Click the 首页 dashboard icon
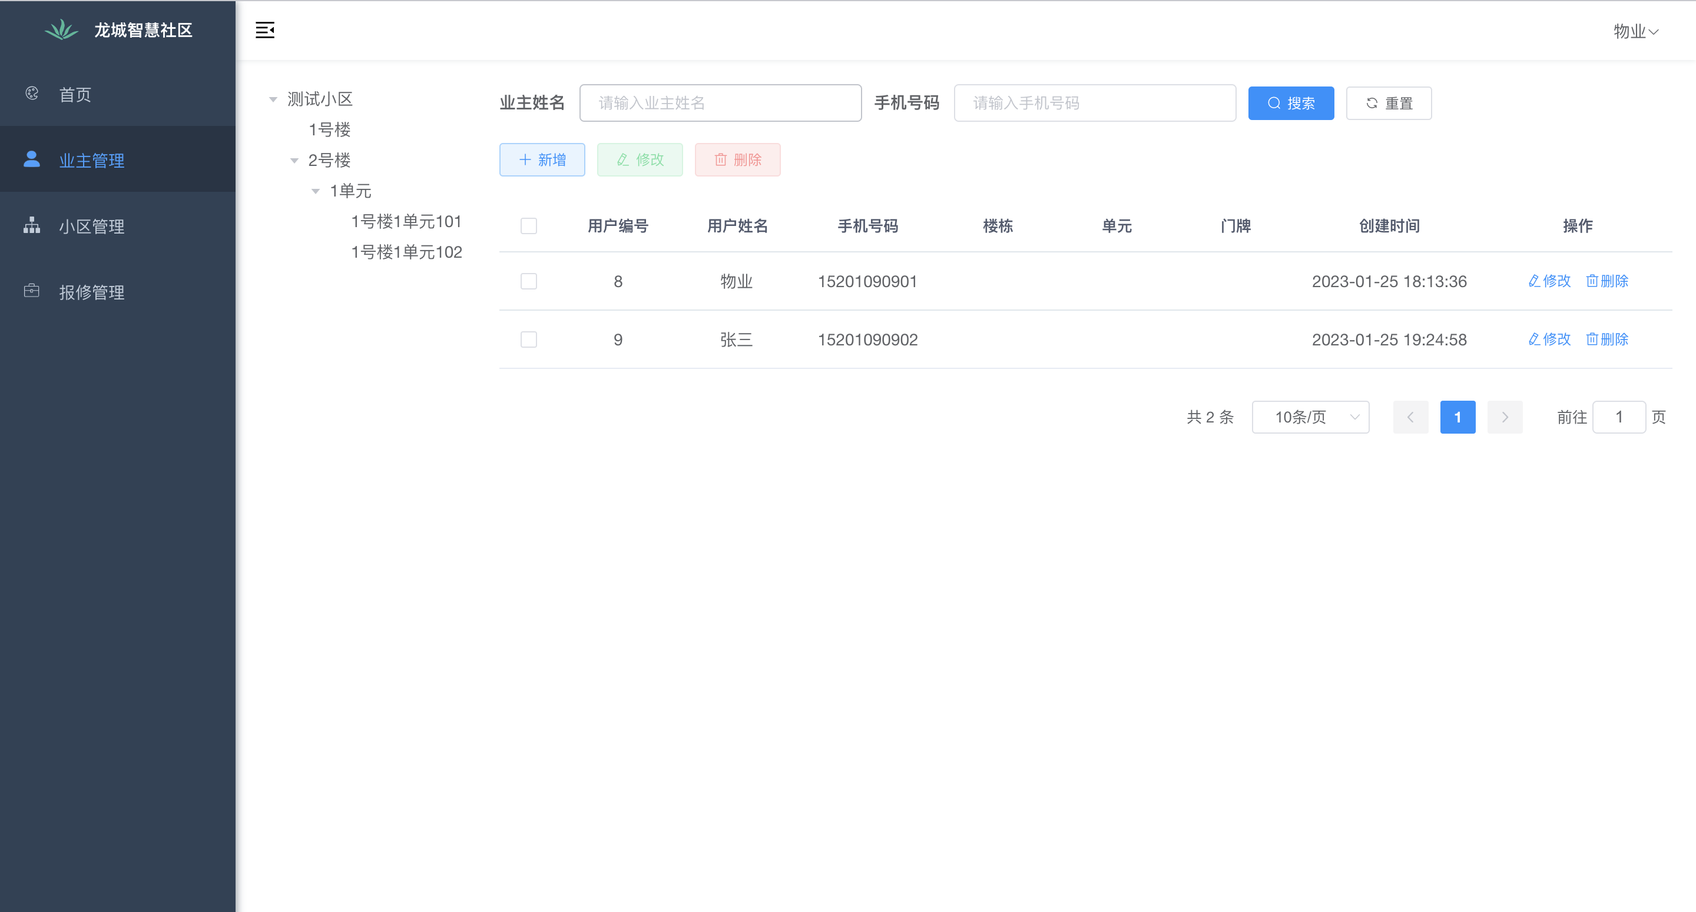The image size is (1696, 912). pos(32,94)
